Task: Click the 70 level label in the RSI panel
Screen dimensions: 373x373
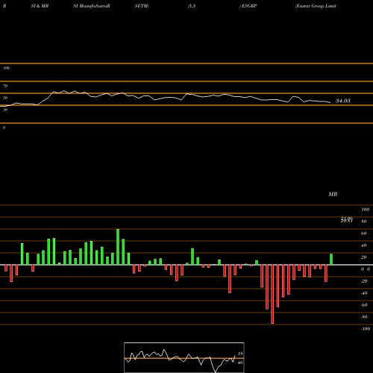Action: point(5,86)
